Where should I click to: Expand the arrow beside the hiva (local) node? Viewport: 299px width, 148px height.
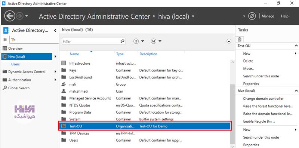[x=55, y=56]
